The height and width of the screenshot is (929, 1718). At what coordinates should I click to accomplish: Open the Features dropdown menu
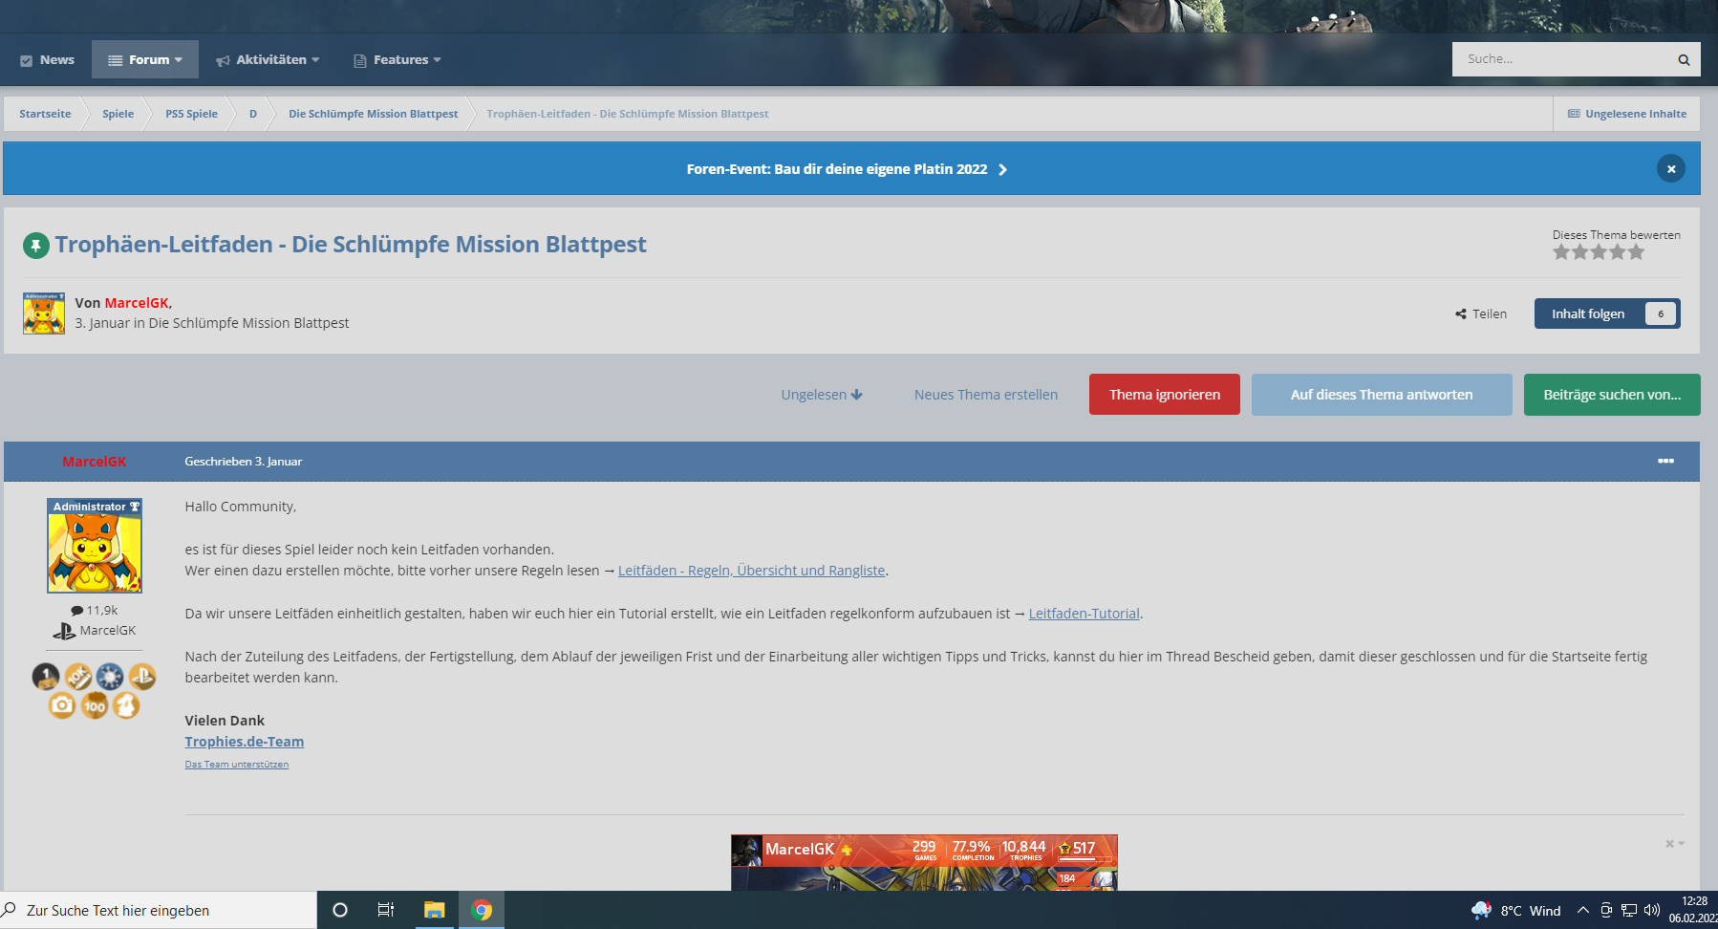[x=397, y=59]
